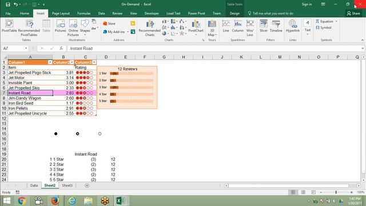Open Column3 filter dropdown
Screen dimensions: 366x206
tap(94, 62)
